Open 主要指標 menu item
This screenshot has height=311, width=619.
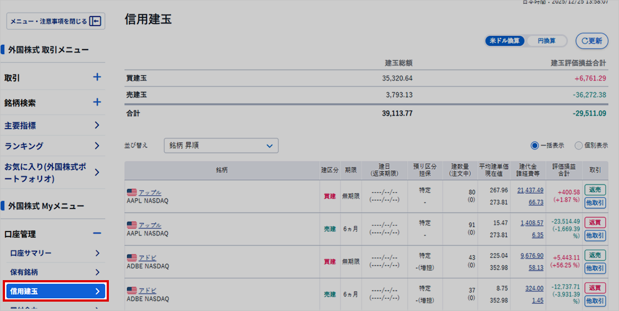(53, 126)
